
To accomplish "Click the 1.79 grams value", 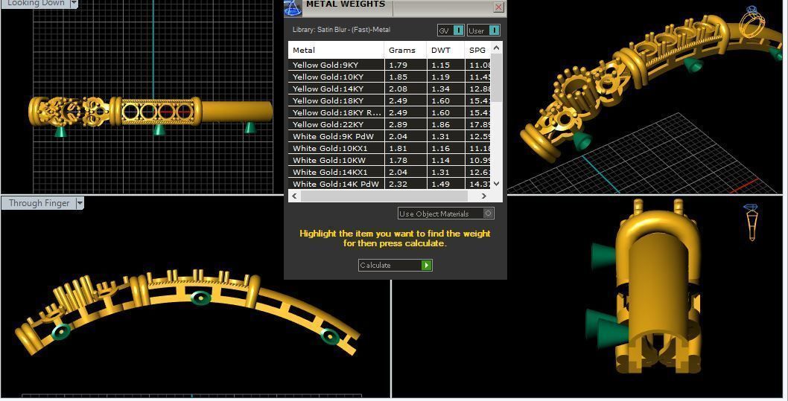I will 398,65.
